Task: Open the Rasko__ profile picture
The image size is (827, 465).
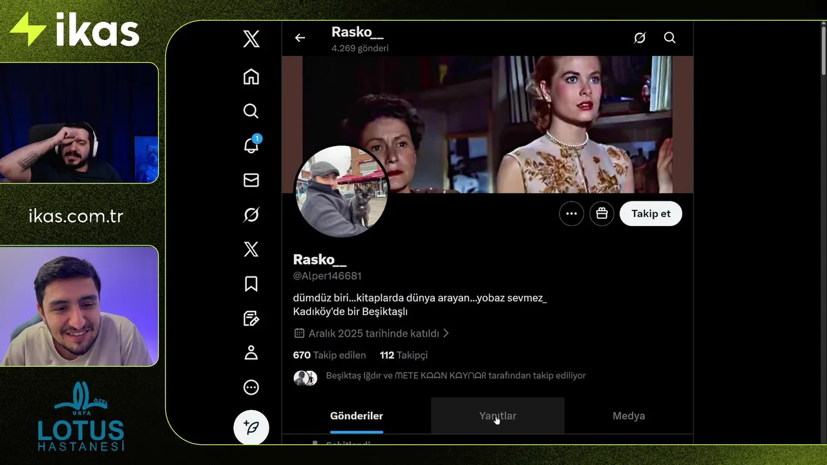Action: 341,191
